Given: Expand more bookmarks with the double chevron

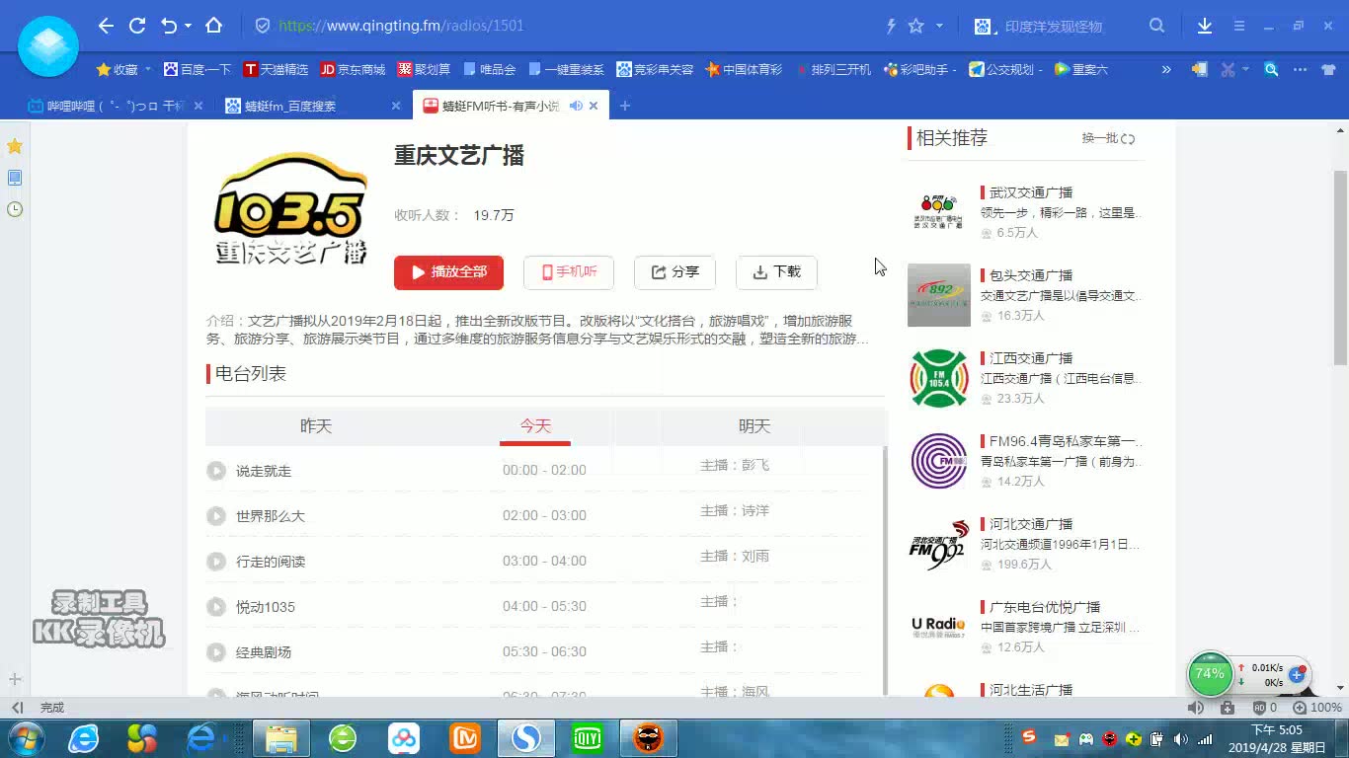Looking at the screenshot, I should tap(1166, 69).
